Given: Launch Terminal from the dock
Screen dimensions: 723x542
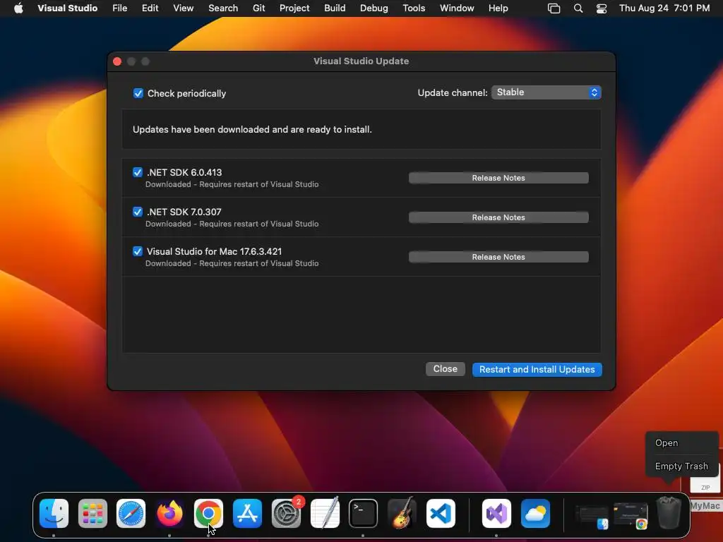Looking at the screenshot, I should 364,513.
